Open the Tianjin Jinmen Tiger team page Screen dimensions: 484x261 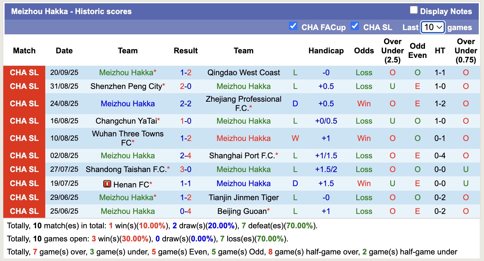coord(243,197)
